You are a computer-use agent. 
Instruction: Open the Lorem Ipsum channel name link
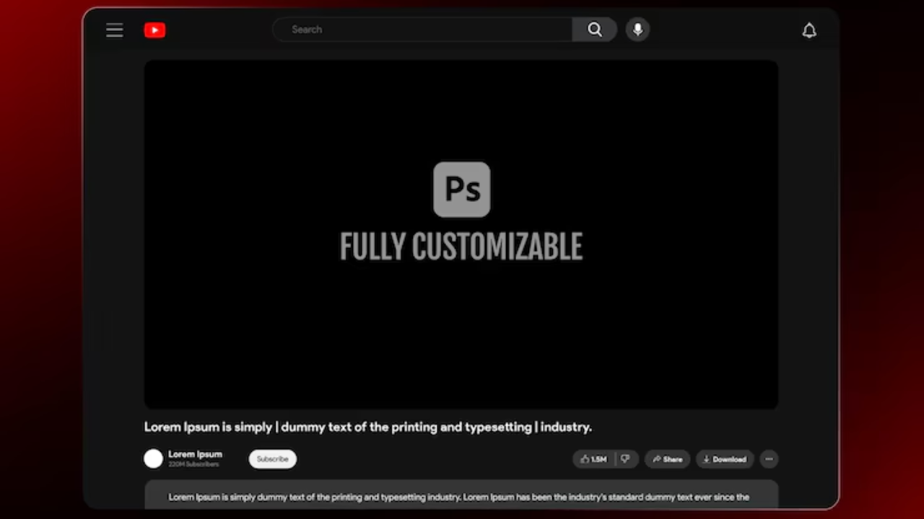click(195, 454)
